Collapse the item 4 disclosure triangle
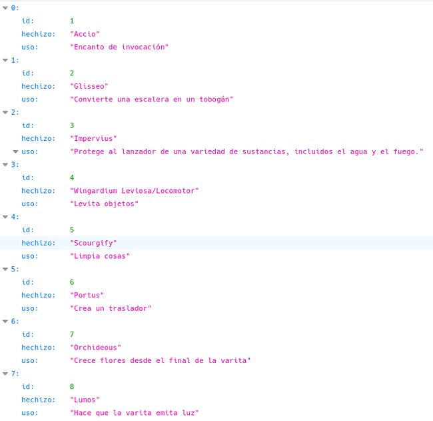The image size is (433, 421). [6, 217]
